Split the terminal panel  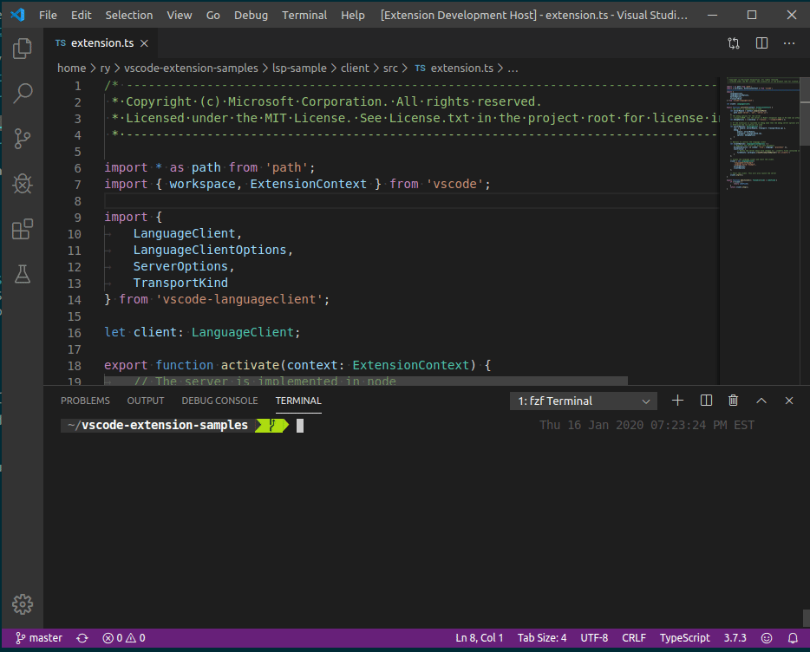pos(706,401)
